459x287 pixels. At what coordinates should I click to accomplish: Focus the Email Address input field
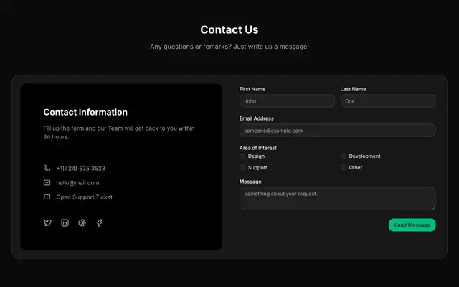pyautogui.click(x=338, y=131)
